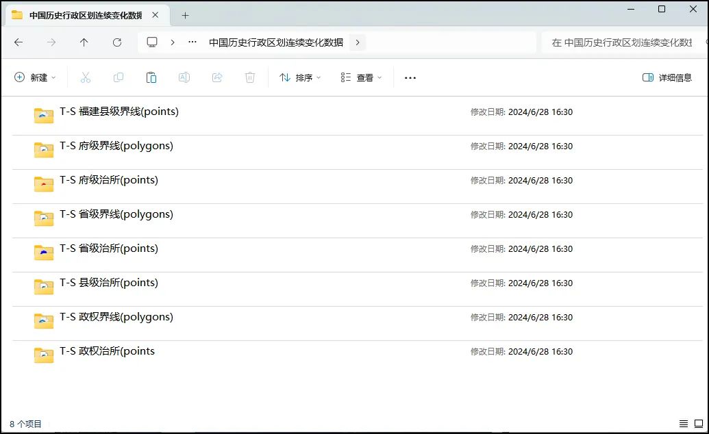Click folder icon of T-S 县级治所(points)
Screen dimensions: 709x434
point(44,287)
